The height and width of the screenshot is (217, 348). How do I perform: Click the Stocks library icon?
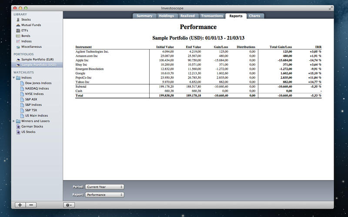[17, 20]
